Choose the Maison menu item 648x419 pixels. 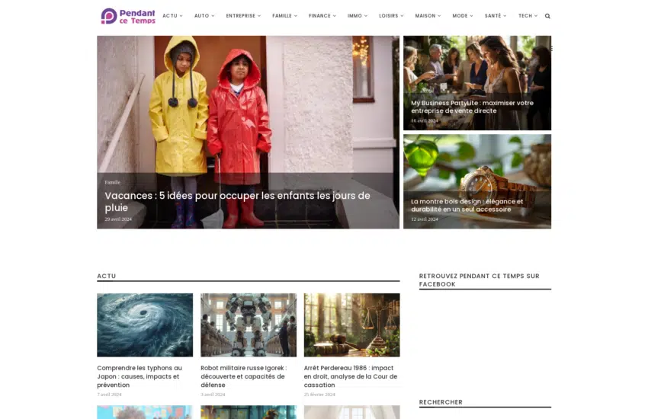[427, 16]
